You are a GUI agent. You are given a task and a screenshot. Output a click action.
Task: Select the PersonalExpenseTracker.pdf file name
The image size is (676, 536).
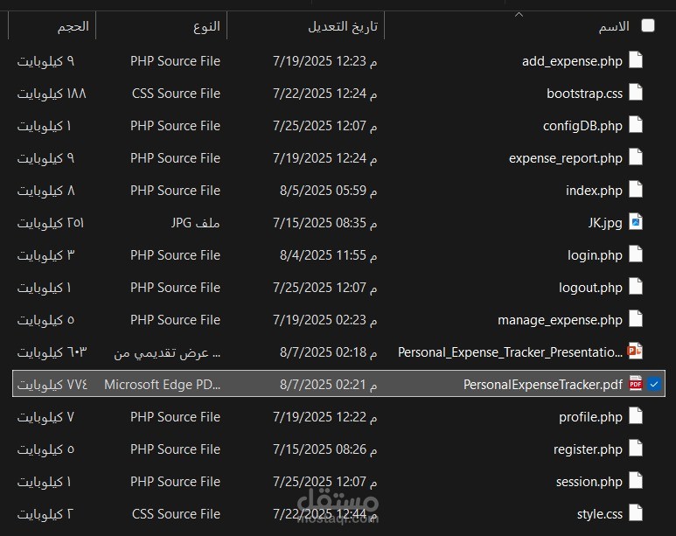(x=543, y=385)
